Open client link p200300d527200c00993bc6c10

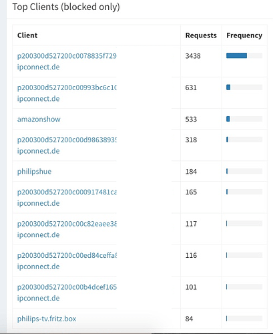(x=67, y=93)
